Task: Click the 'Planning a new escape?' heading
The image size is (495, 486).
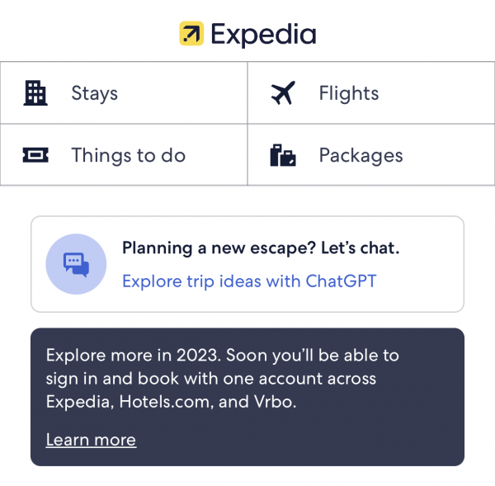Action: [x=261, y=248]
